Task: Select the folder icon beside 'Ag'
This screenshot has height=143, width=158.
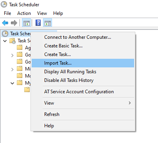Action: pos(20,47)
